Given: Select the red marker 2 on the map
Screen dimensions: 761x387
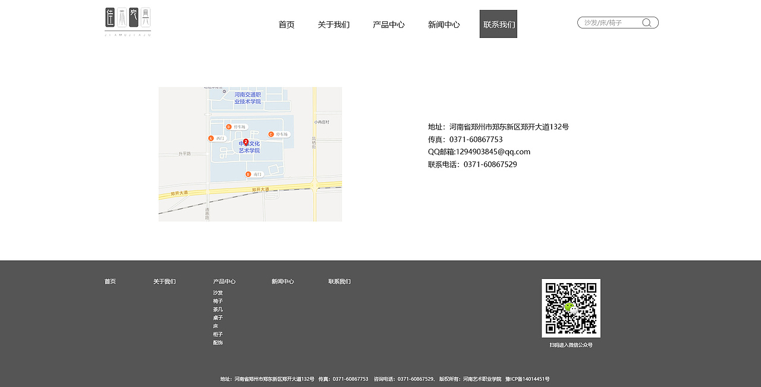Looking at the screenshot, I should (246, 141).
